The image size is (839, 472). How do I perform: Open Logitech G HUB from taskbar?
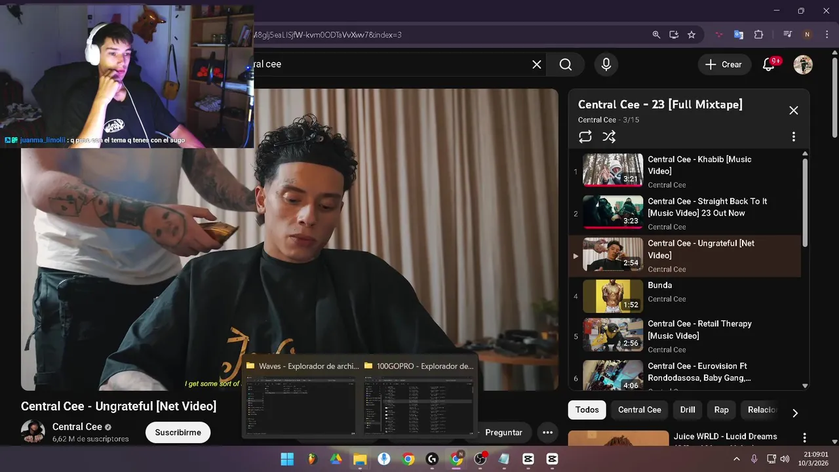(x=432, y=459)
